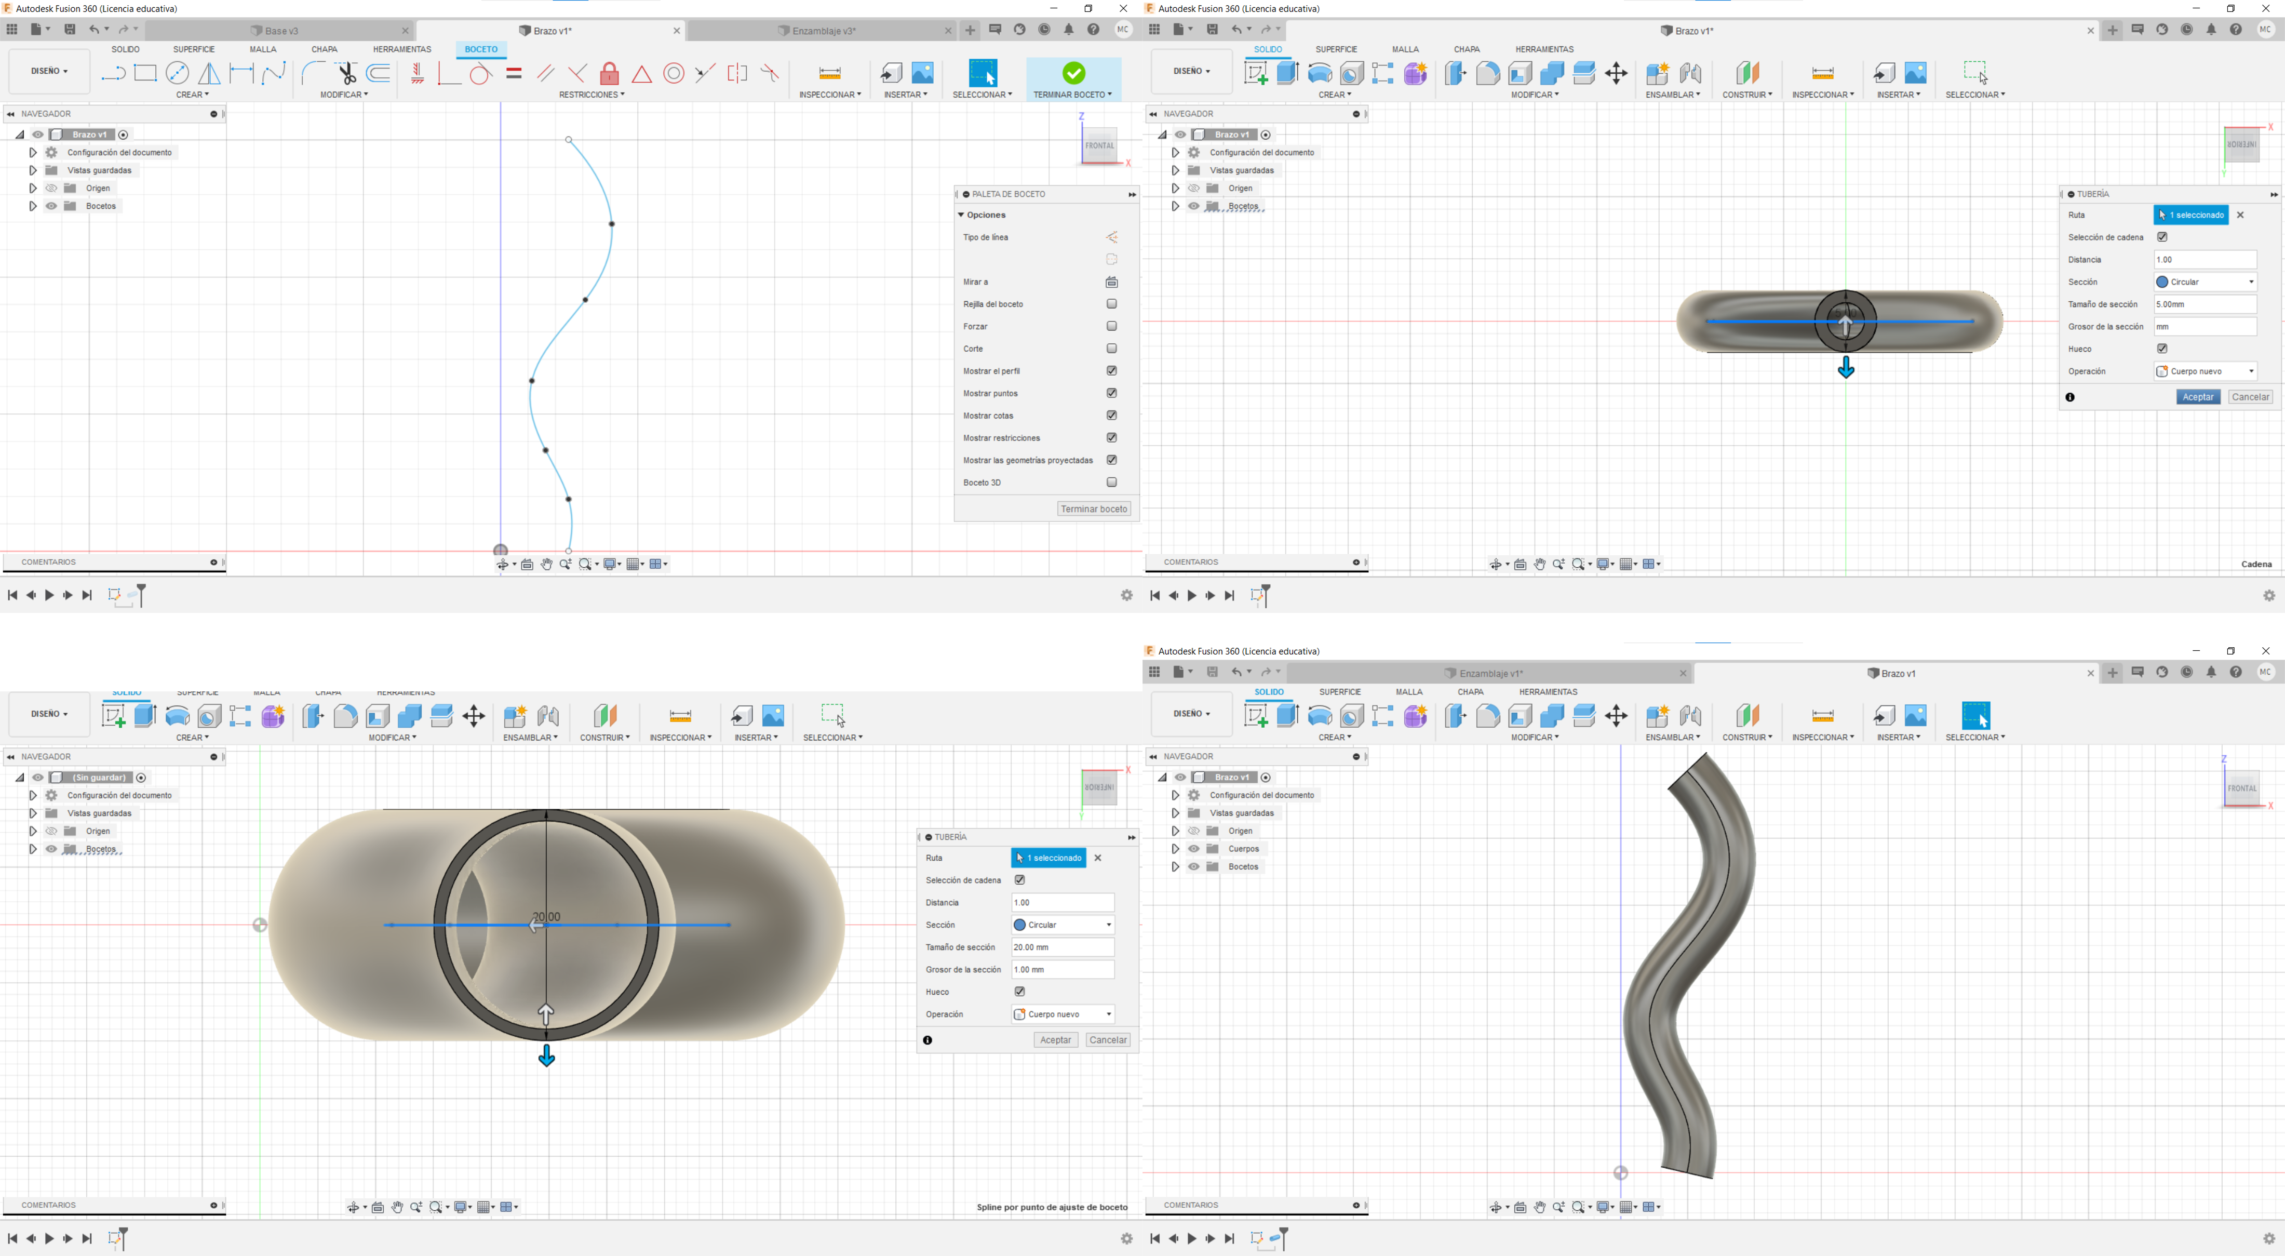Image resolution: width=2285 pixels, height=1256 pixels.
Task: Toggle Mostrar cotas checkbox
Action: pos(1111,415)
